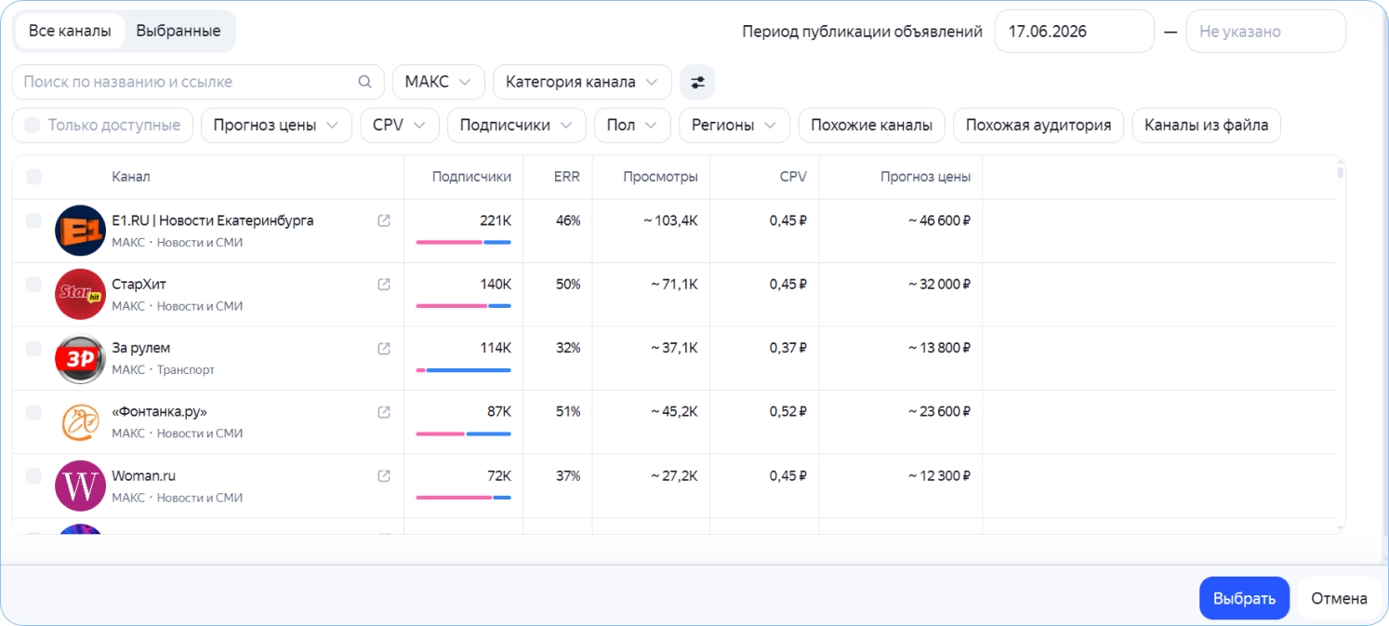
Task: Click the Отмена button
Action: click(1339, 598)
